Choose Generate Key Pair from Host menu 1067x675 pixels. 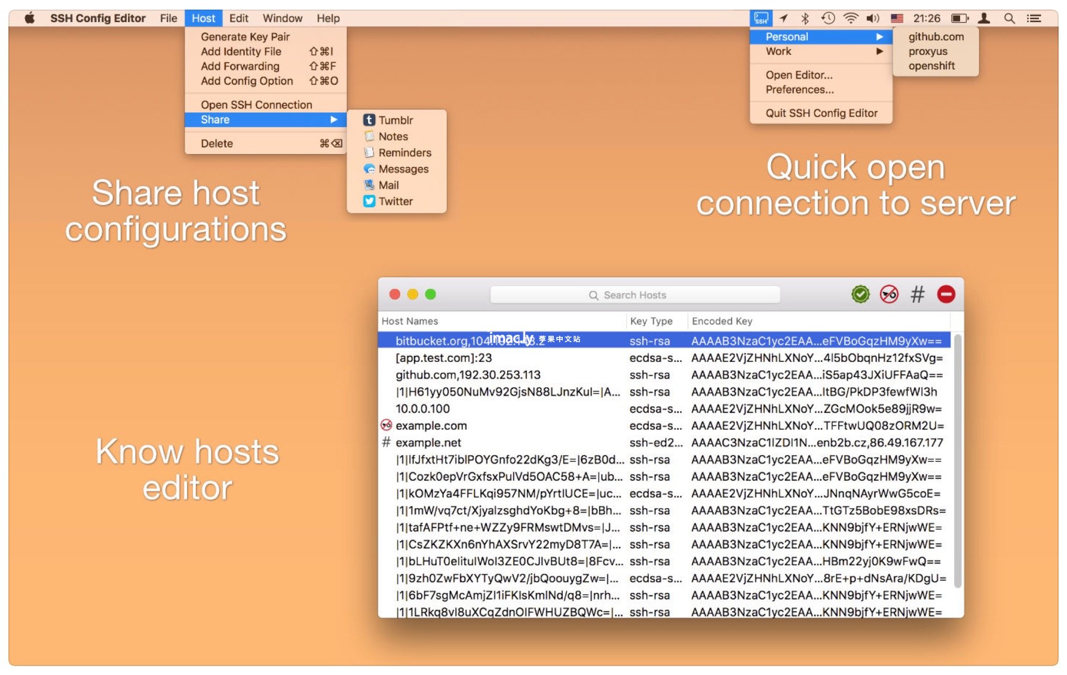266,36
